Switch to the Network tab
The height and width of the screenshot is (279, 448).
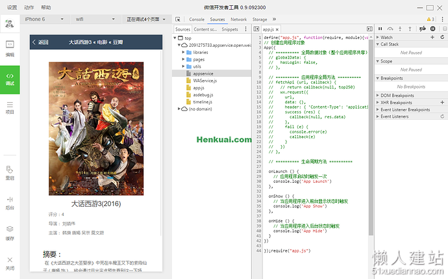[238, 19]
